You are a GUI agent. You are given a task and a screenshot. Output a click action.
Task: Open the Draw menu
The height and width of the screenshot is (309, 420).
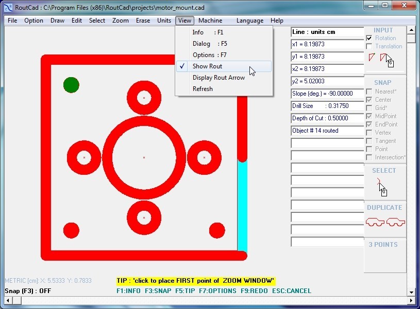click(x=57, y=21)
